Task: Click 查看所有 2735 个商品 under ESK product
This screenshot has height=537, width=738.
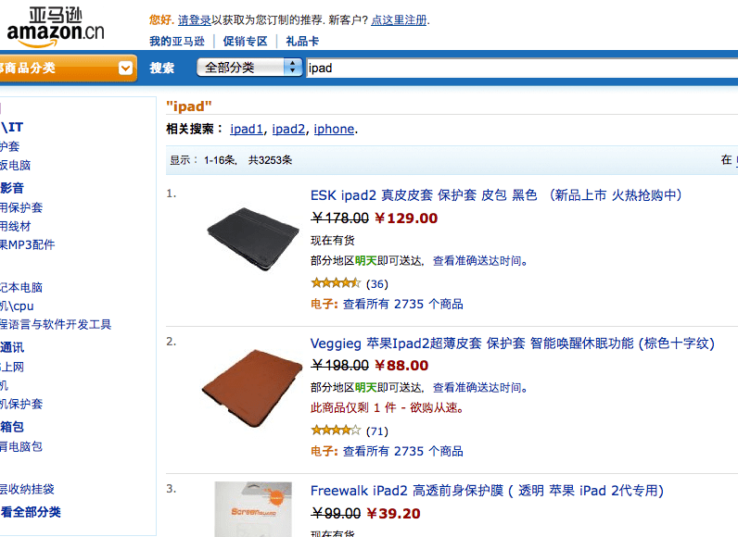Action: [403, 304]
